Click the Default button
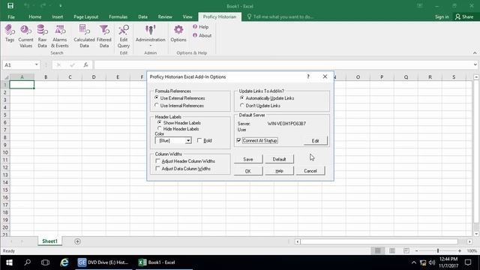480x270 pixels. pyautogui.click(x=279, y=159)
